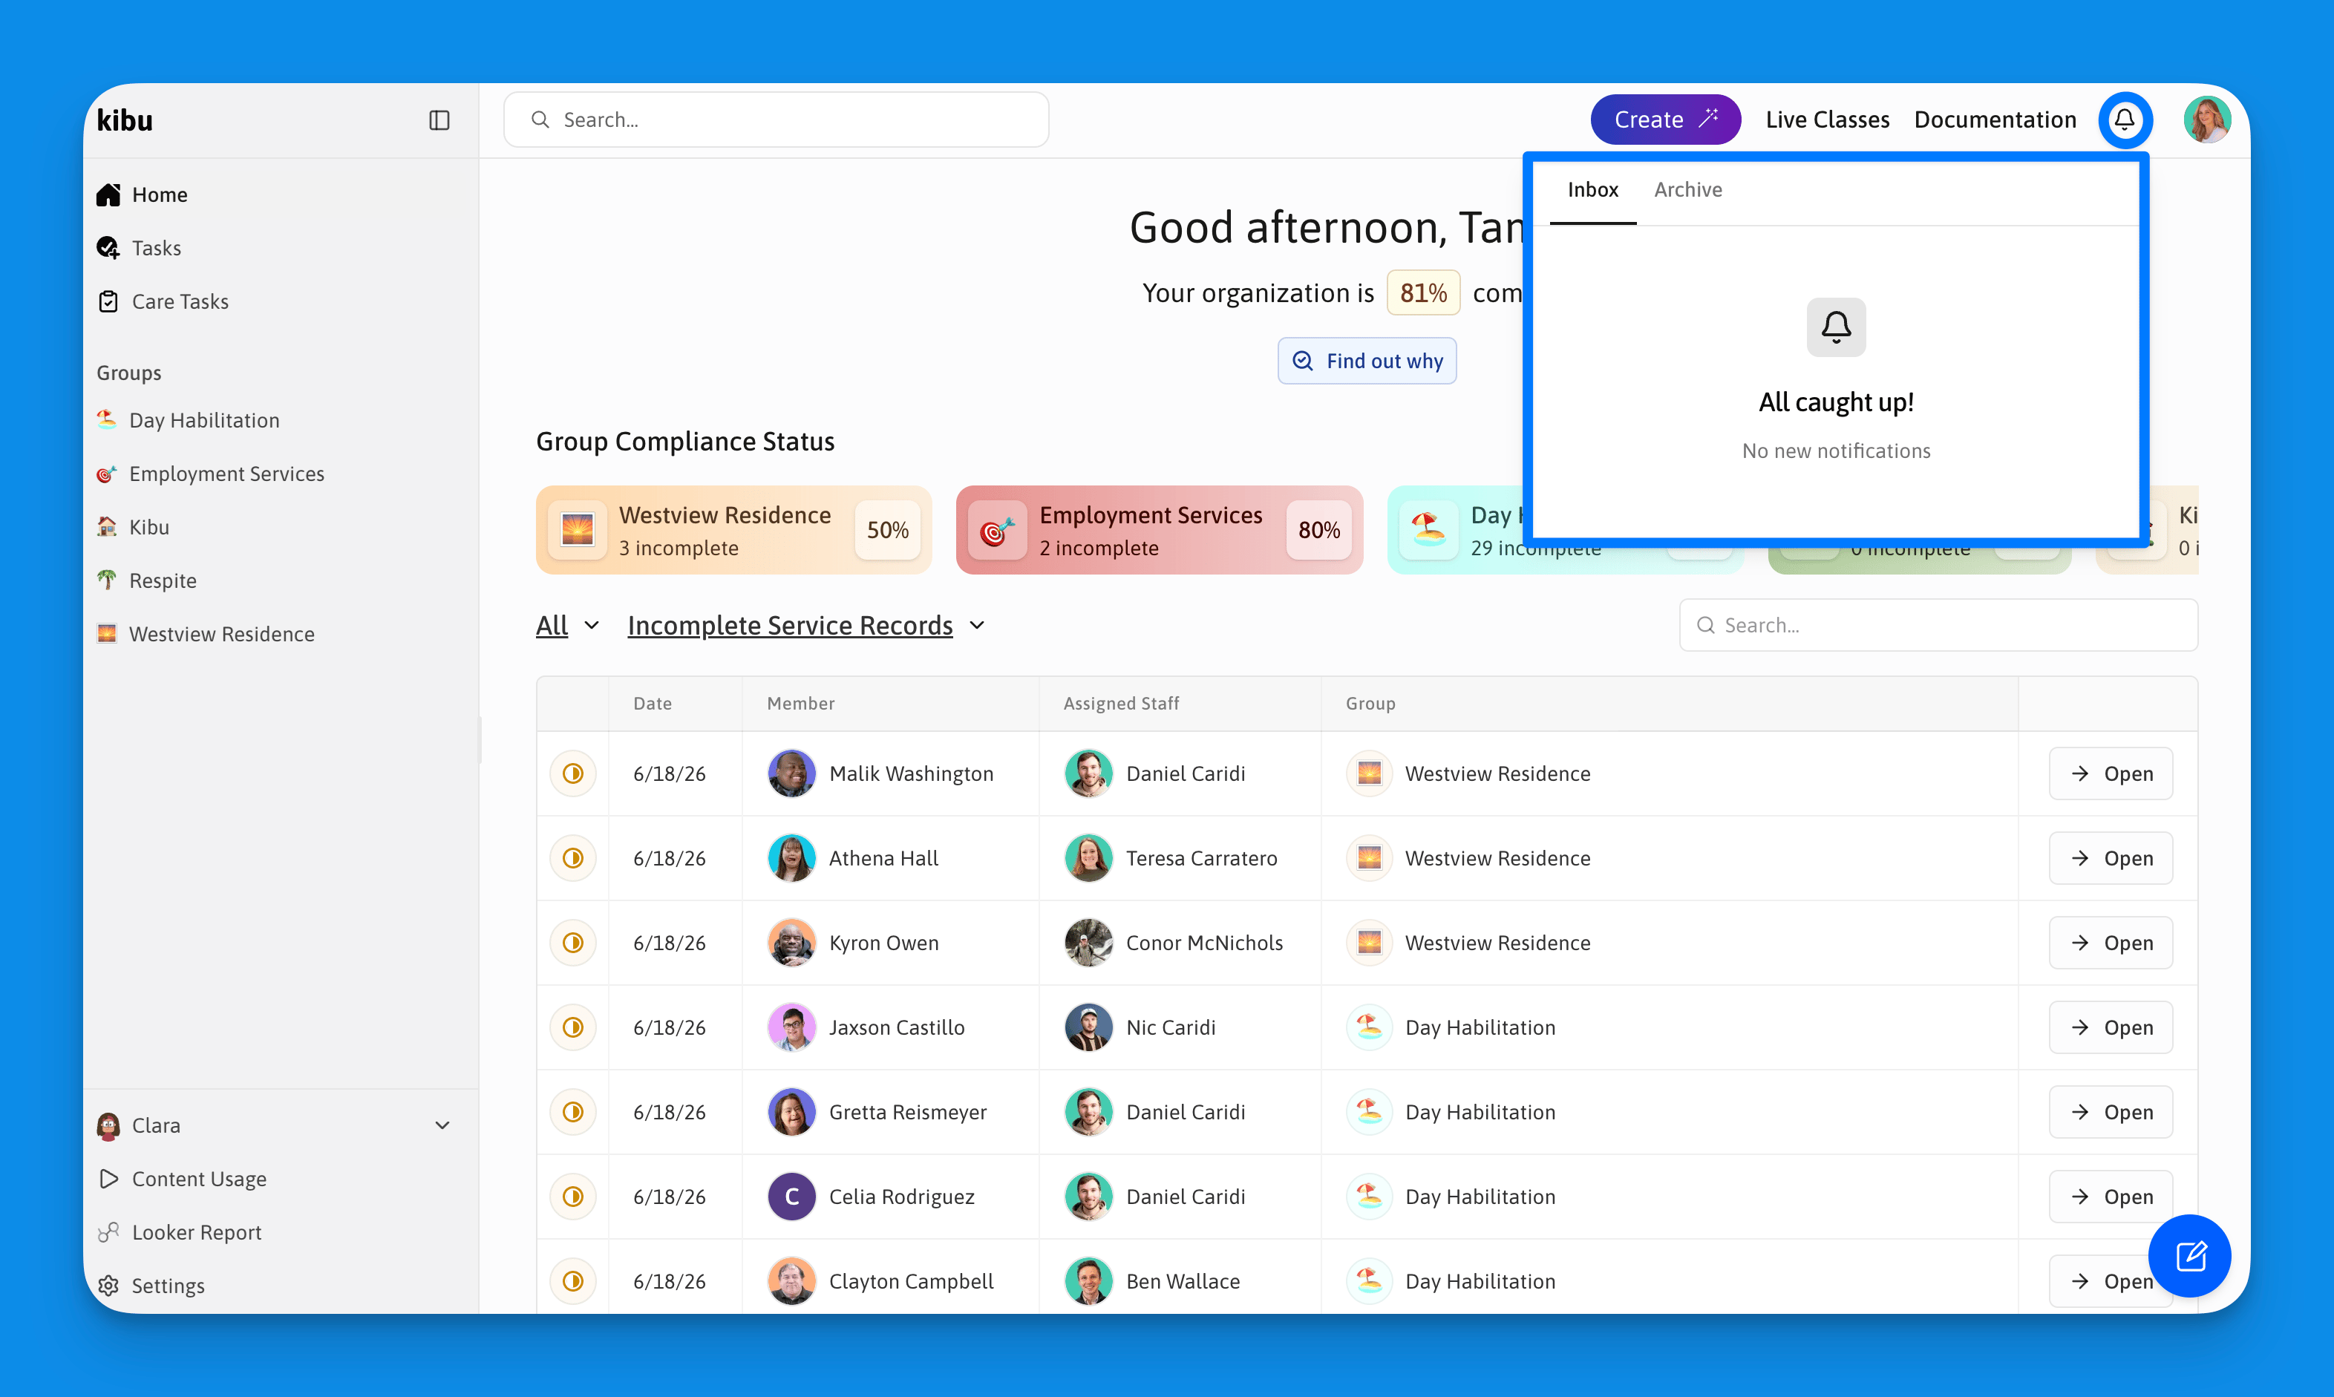Screen dimensions: 2334x1397
Task: Switch to the Archive tab
Action: [x=1688, y=190]
